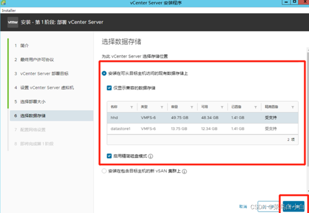This screenshot has height=213, width=309.
Task: Click VMFS-6 type in datastore1 row
Action: click(148, 129)
